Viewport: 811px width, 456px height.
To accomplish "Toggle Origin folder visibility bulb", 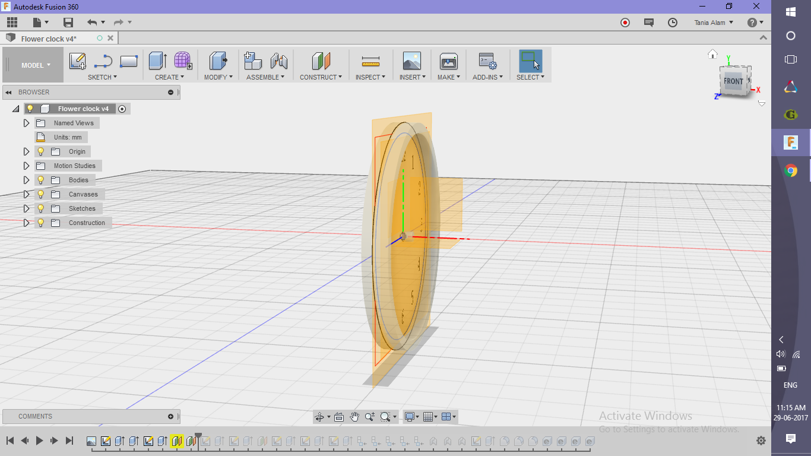I will click(x=41, y=151).
